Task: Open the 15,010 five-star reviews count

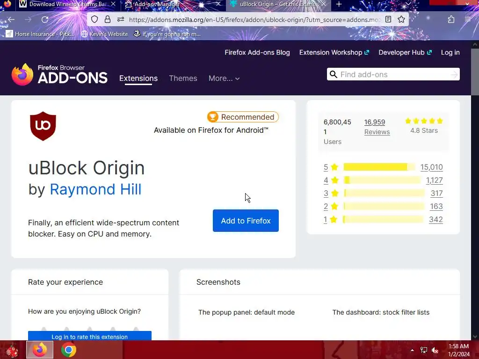Action: click(431, 167)
